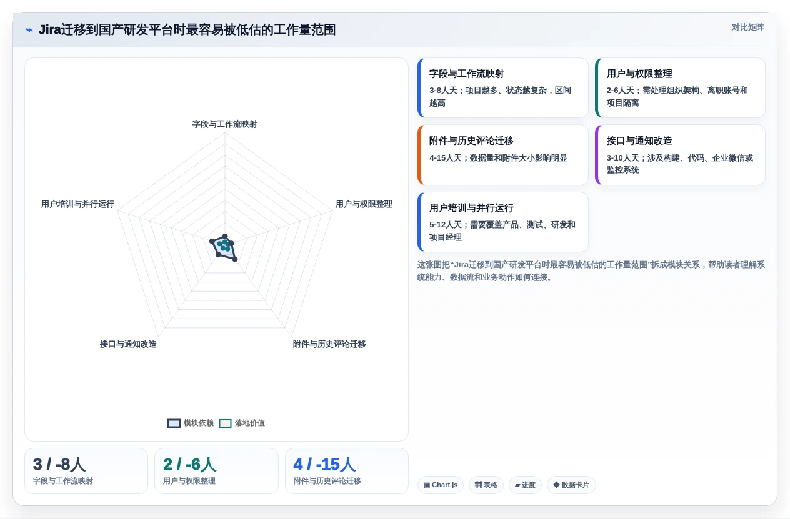Click the 4 / -15人 stat card

347,471
